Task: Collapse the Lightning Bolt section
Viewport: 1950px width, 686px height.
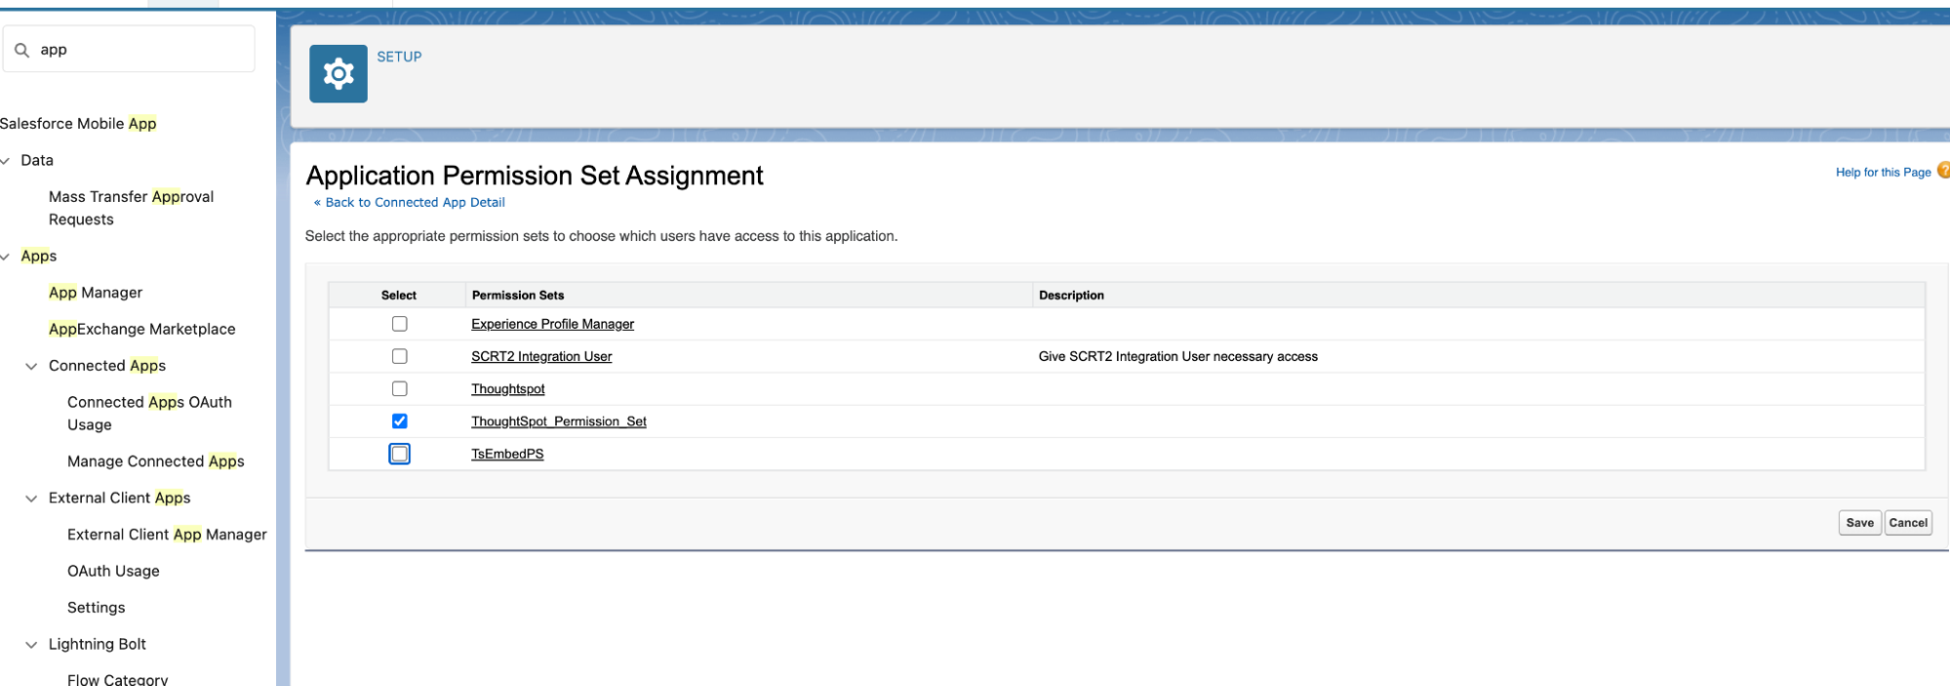Action: coord(31,645)
